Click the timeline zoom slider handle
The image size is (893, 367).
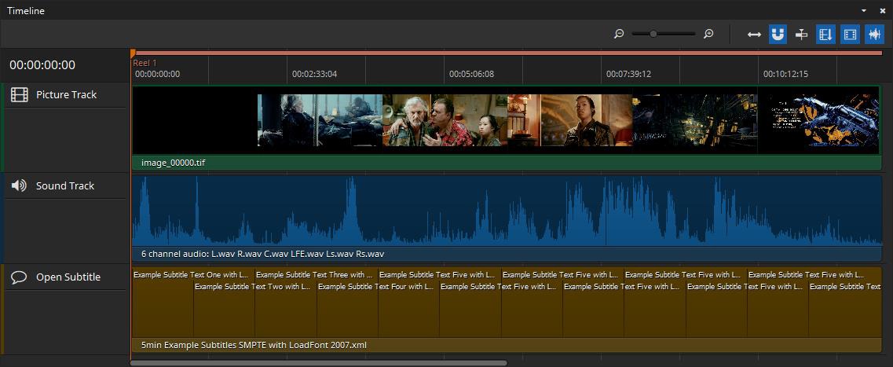653,34
